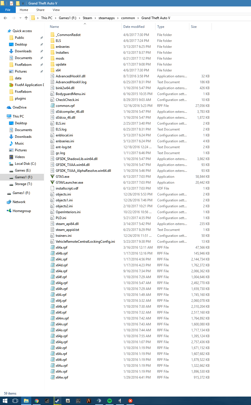Screen dimensions: 251x405
Task: Select the GFSDK_ShadowLib.win64.dll file
Action: tap(77, 159)
